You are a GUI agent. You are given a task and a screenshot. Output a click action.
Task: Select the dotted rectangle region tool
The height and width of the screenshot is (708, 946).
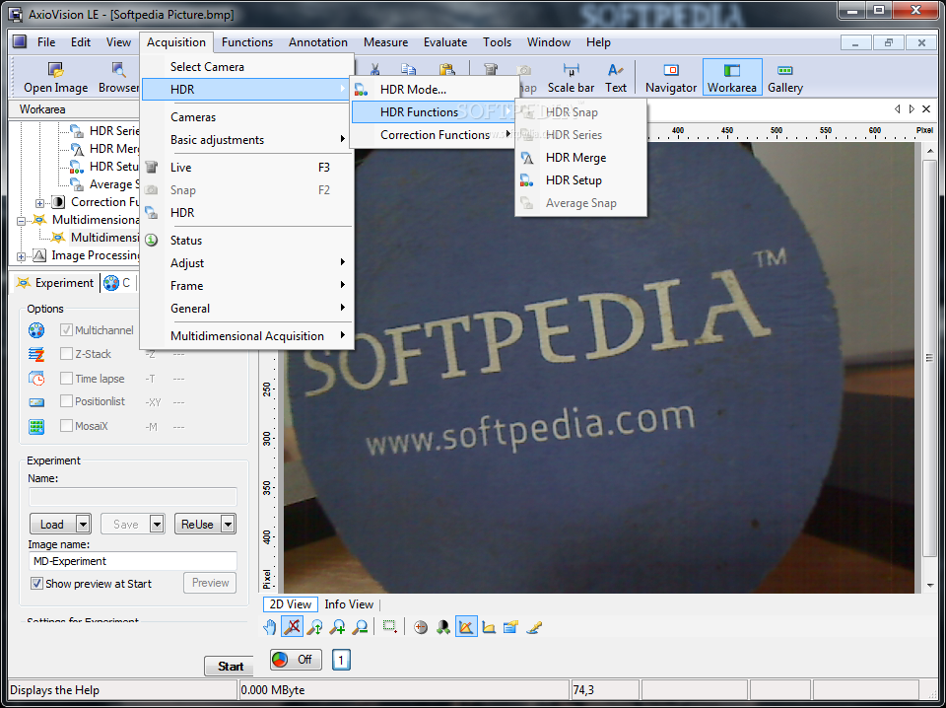(x=390, y=627)
